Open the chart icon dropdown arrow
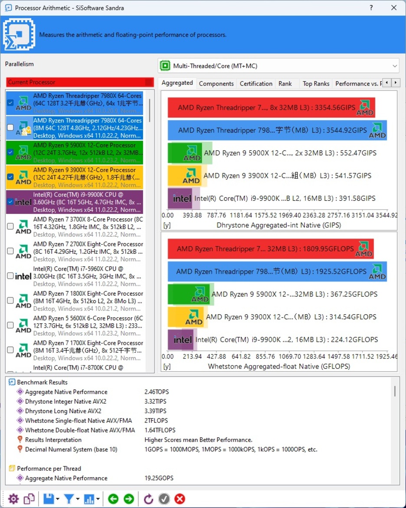 98,499
